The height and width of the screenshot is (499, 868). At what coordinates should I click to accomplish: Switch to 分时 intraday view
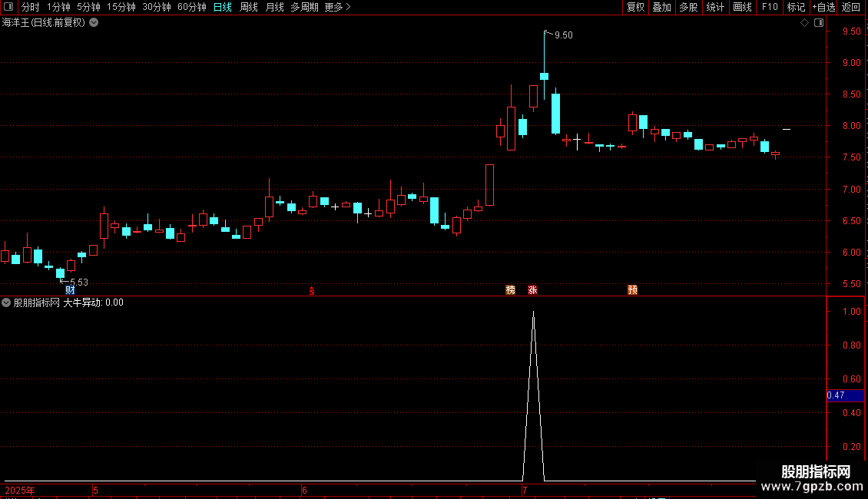[x=31, y=7]
